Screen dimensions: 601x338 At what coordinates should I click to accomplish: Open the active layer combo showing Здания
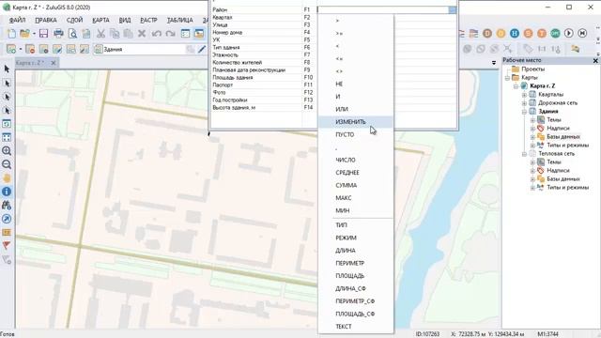click(x=144, y=49)
